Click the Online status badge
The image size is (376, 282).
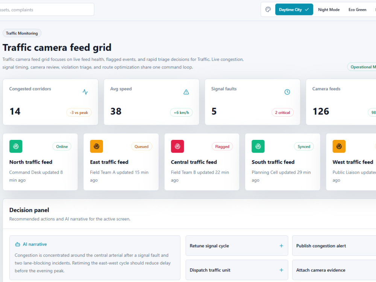point(62,147)
